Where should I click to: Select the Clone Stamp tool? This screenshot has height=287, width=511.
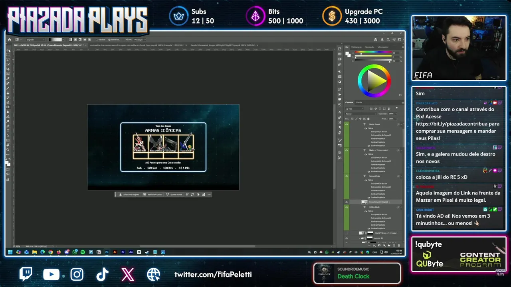pos(8,93)
